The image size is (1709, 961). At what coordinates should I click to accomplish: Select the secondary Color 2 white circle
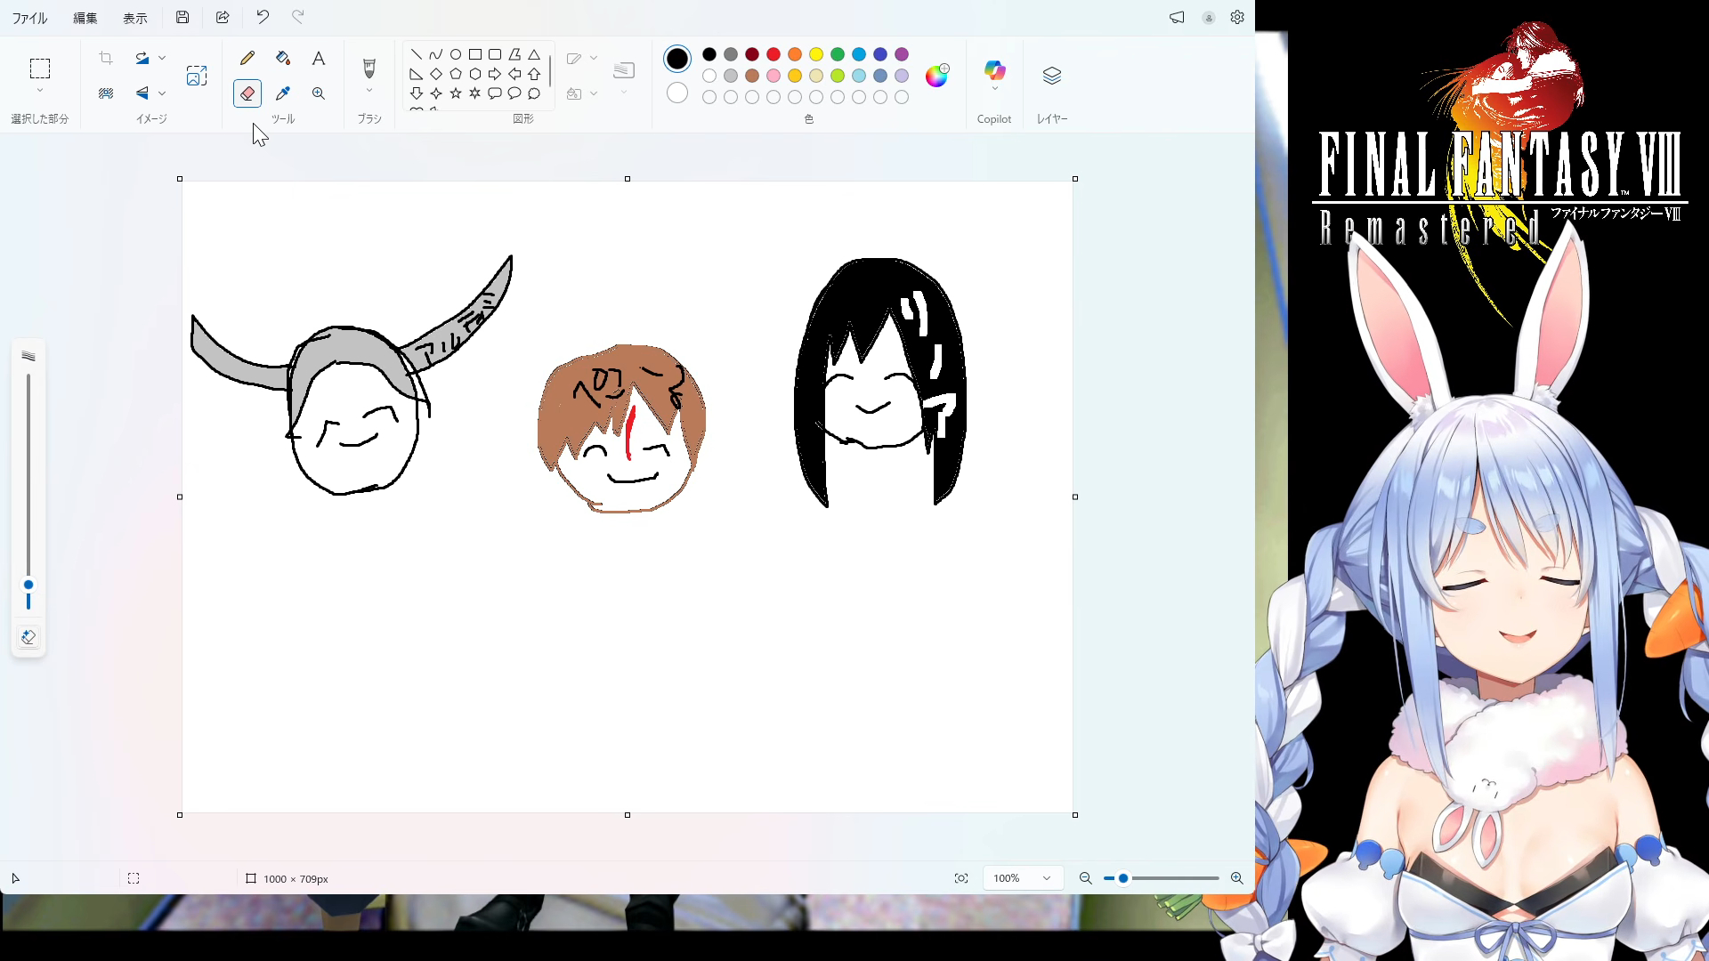coord(677,93)
